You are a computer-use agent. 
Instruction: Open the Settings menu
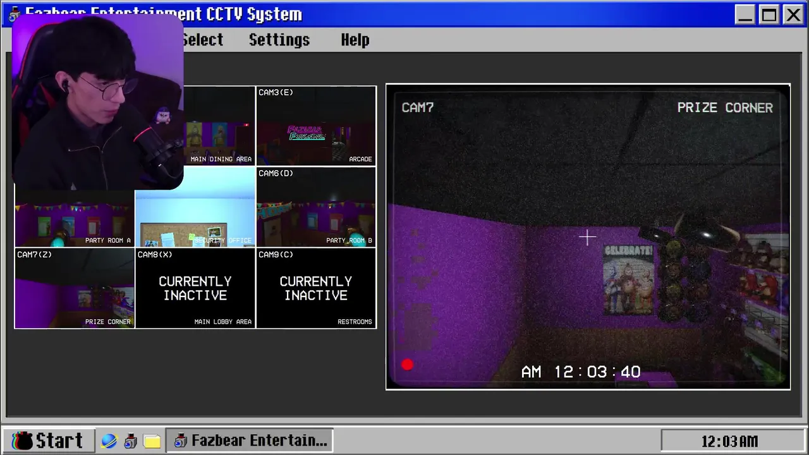[x=279, y=40]
